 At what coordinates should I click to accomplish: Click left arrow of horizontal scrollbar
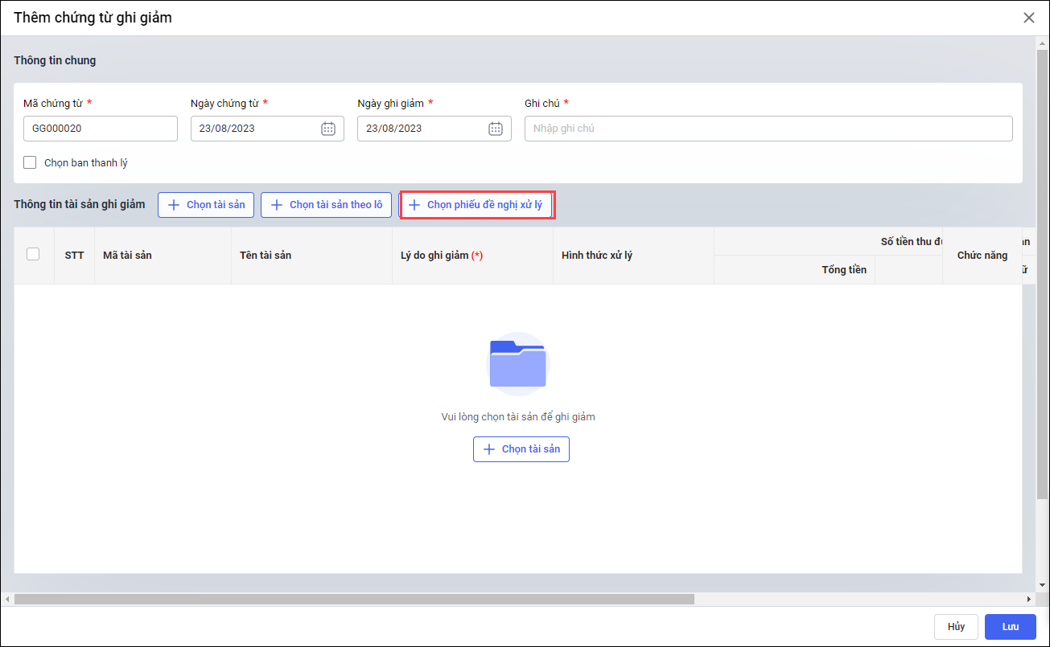[x=7, y=600]
